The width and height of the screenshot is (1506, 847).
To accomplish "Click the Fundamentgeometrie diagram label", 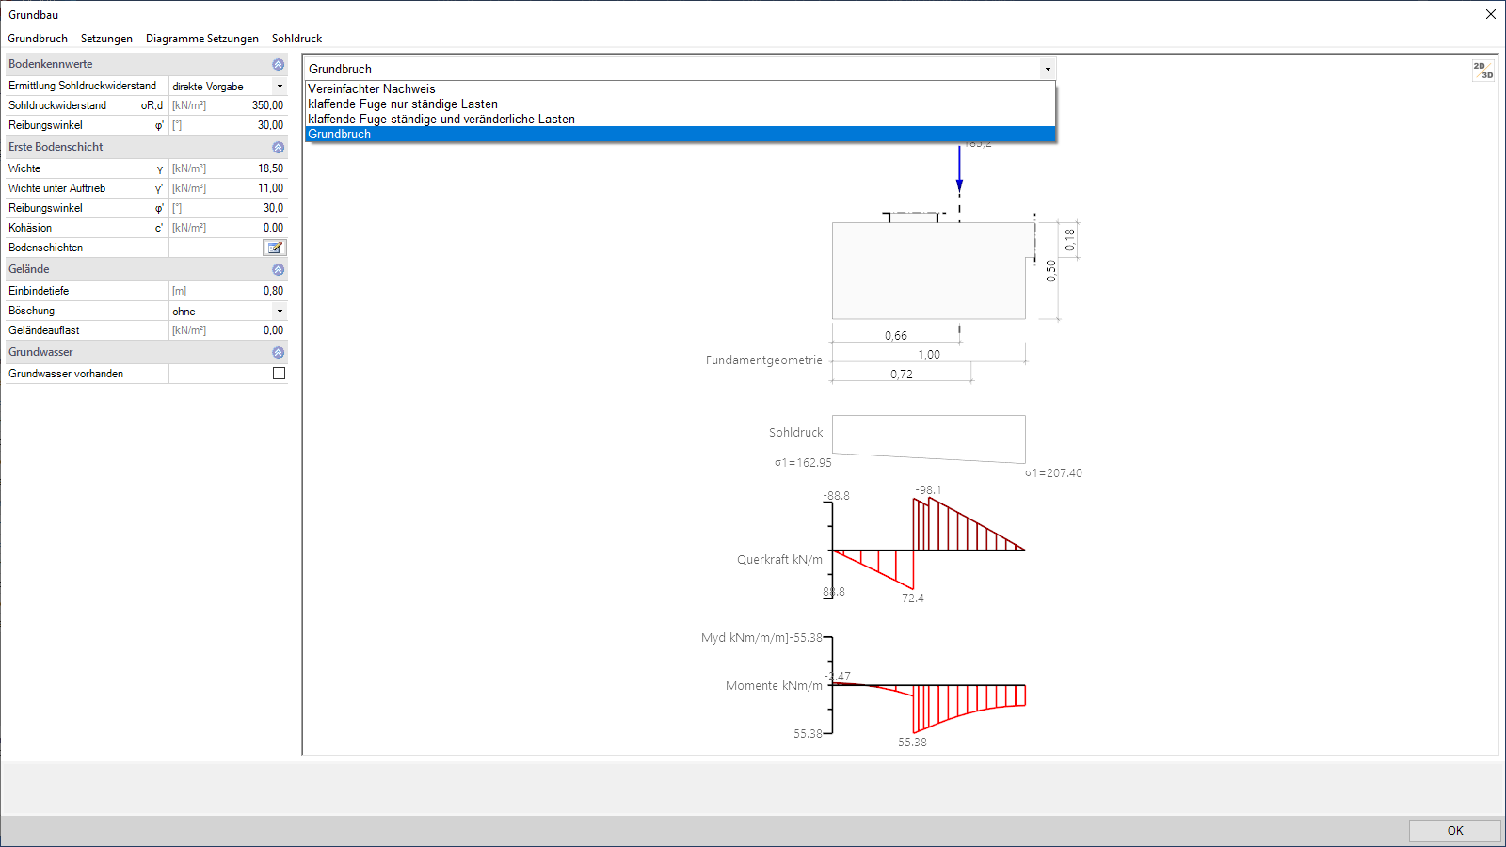I will pyautogui.click(x=764, y=360).
